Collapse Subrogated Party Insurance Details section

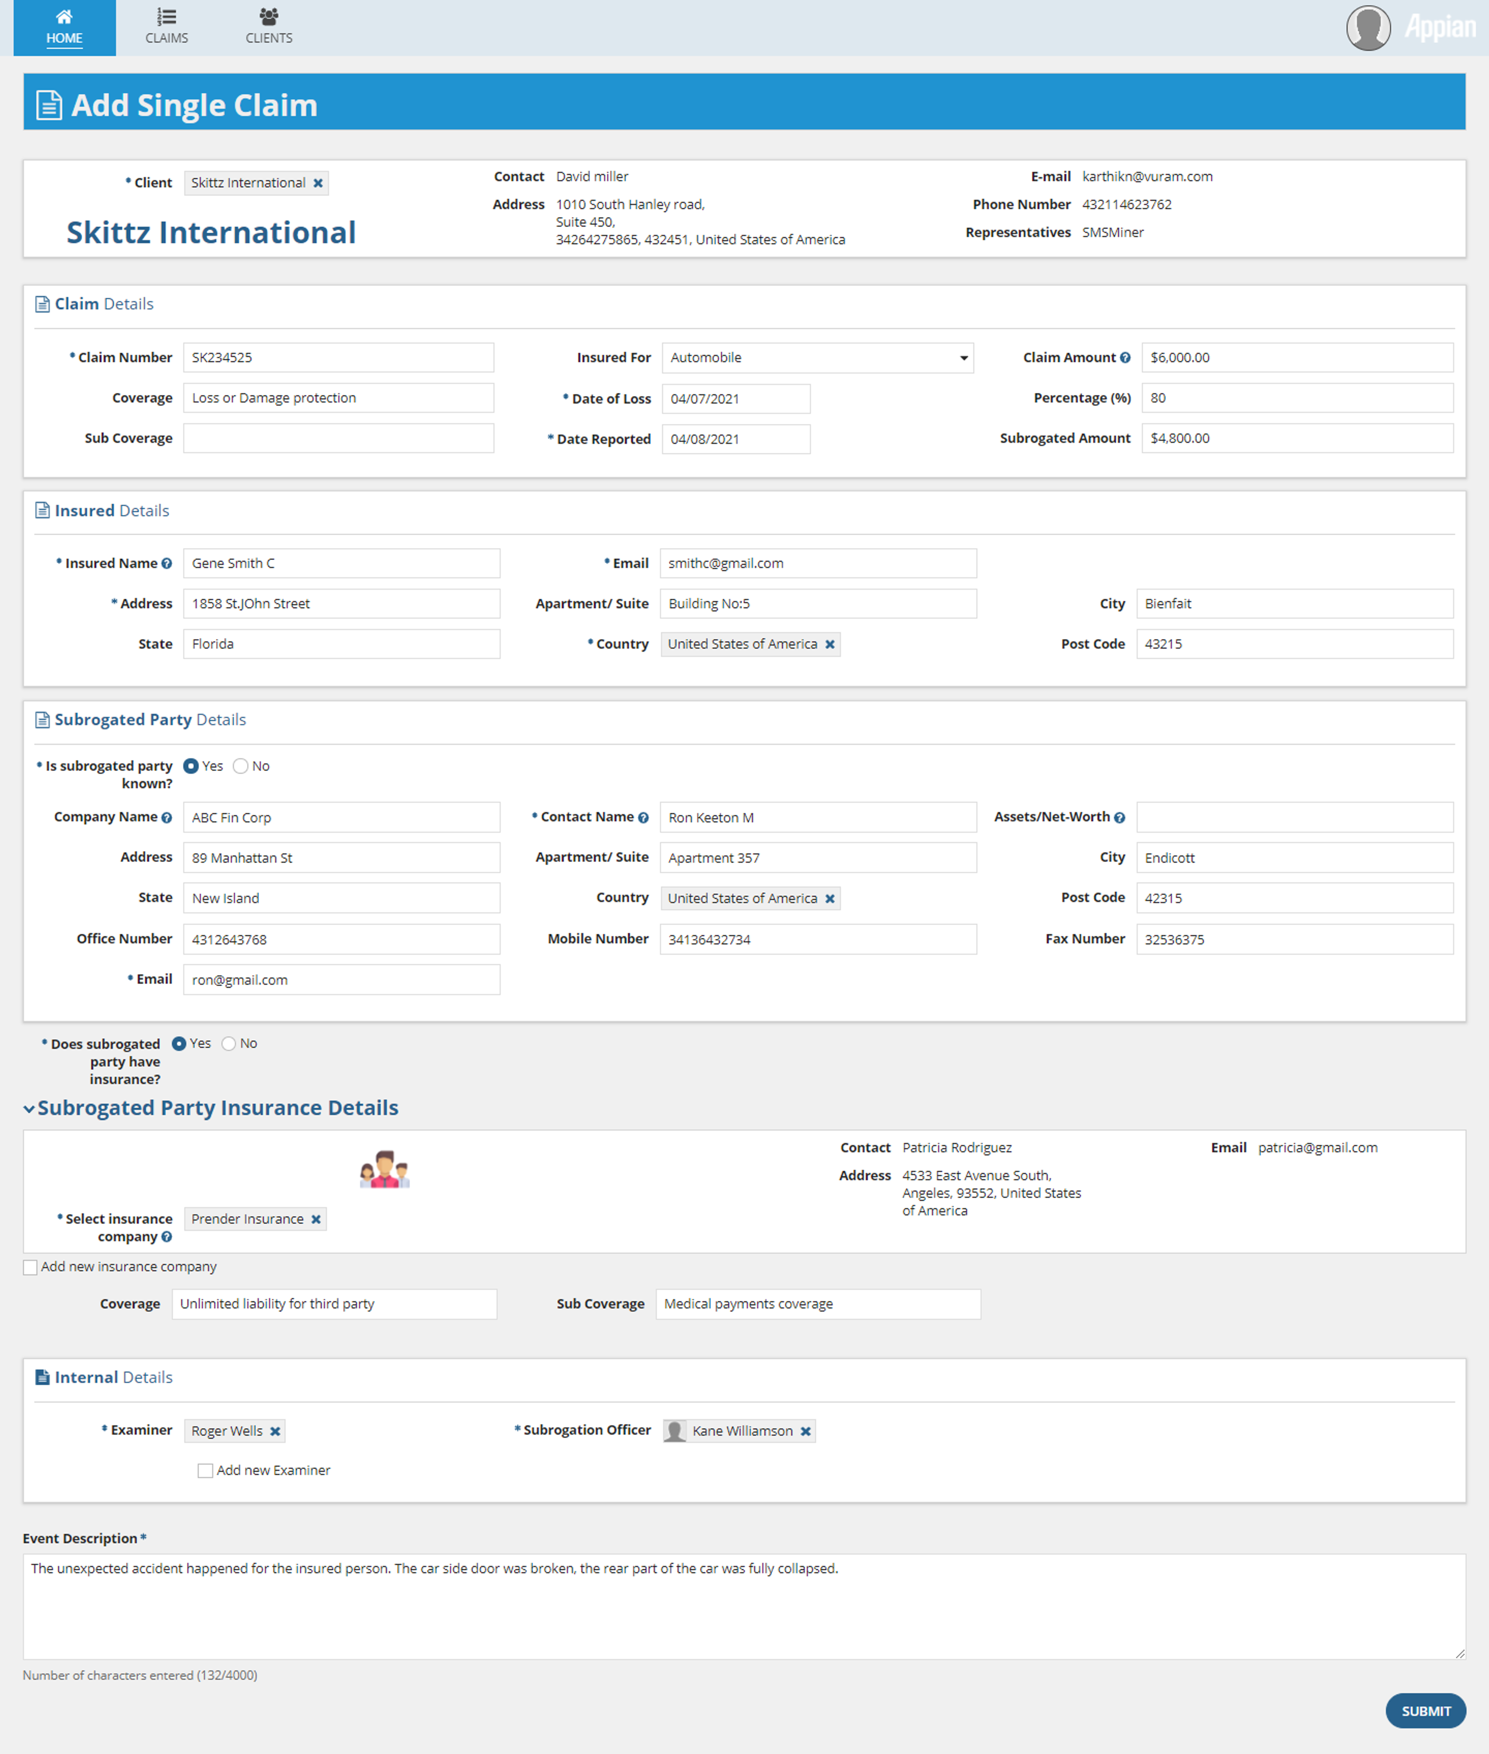tap(29, 1109)
